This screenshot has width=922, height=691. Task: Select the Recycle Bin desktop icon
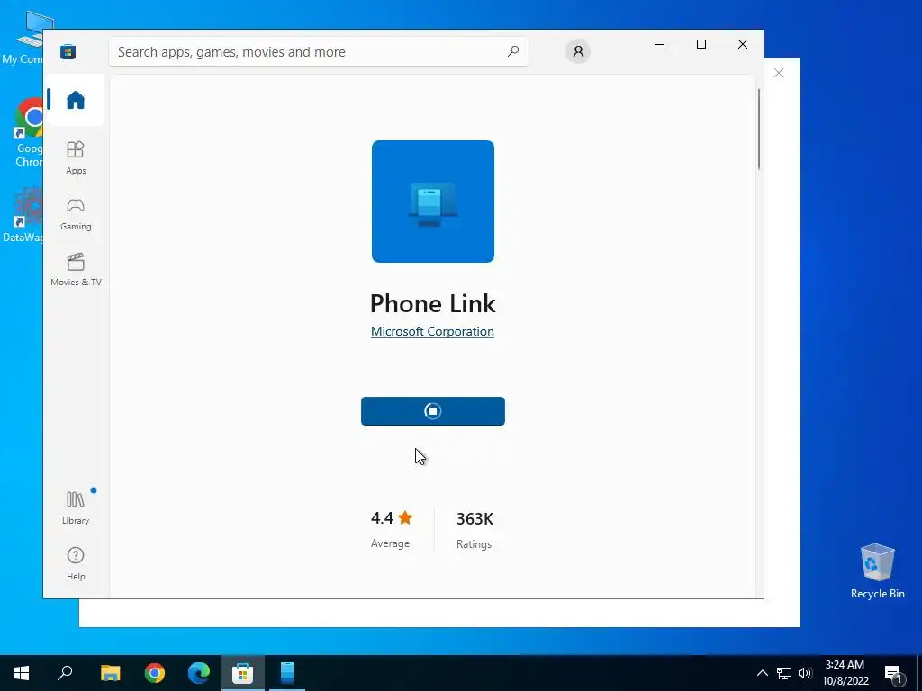[x=877, y=571]
